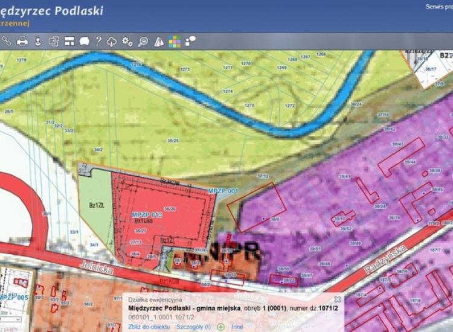Open 'Szczegóły (I)' parcel details link
453x332 pixels.
(193, 327)
